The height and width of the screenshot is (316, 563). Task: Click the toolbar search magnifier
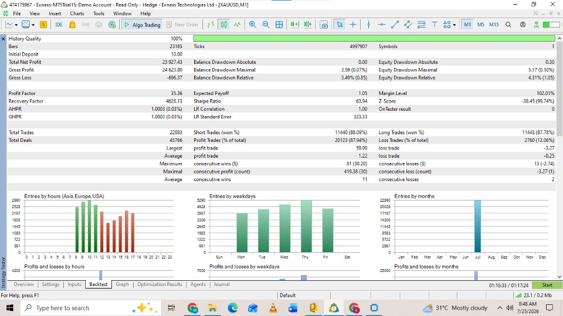508,25
